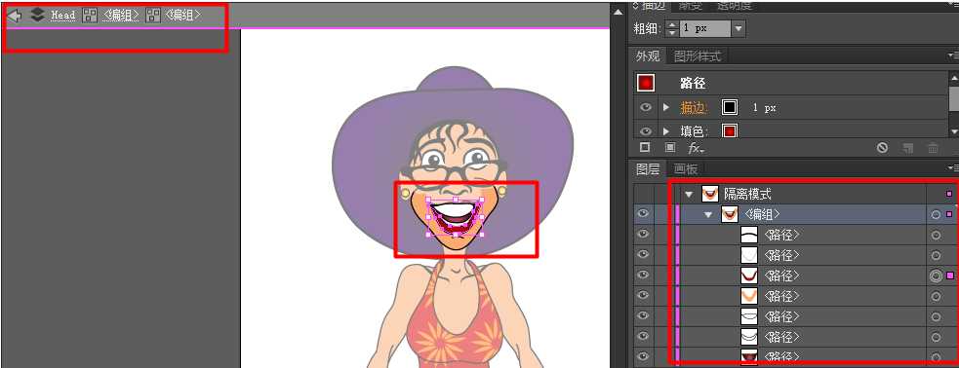Decrease stroke weight with the down stepper

672,32
